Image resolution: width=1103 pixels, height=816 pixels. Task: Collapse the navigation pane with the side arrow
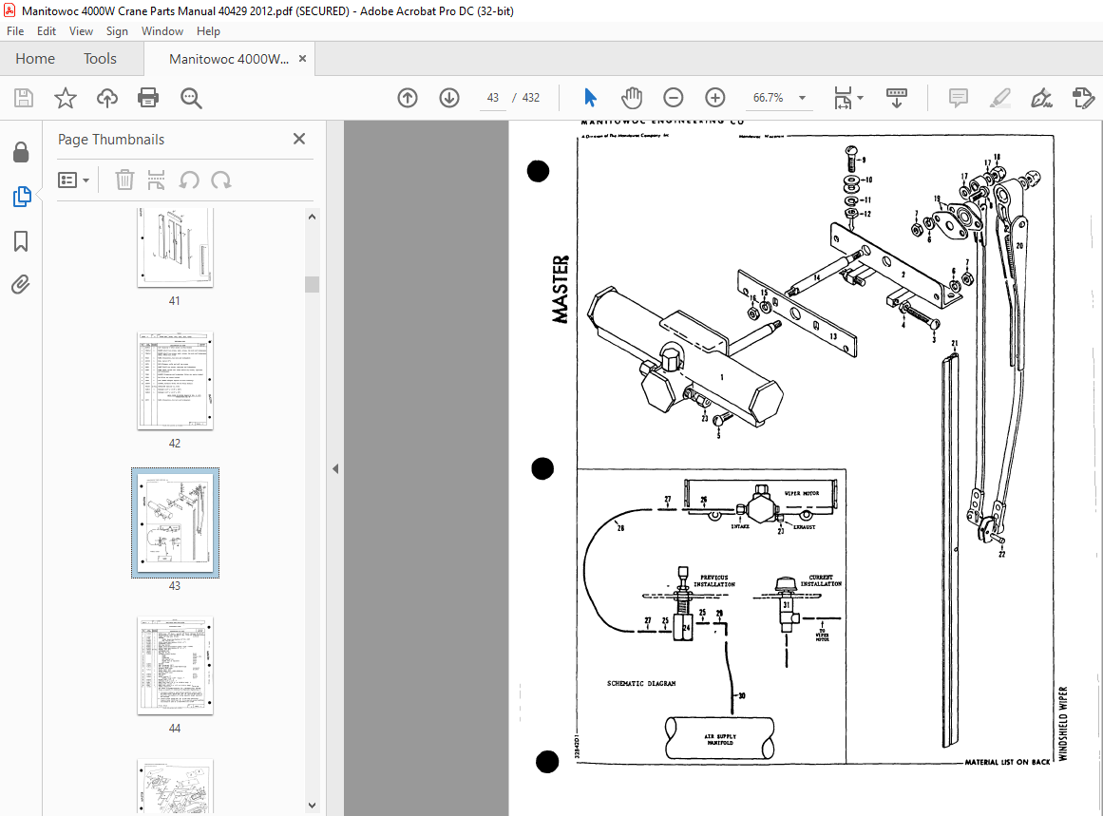pyautogui.click(x=335, y=468)
